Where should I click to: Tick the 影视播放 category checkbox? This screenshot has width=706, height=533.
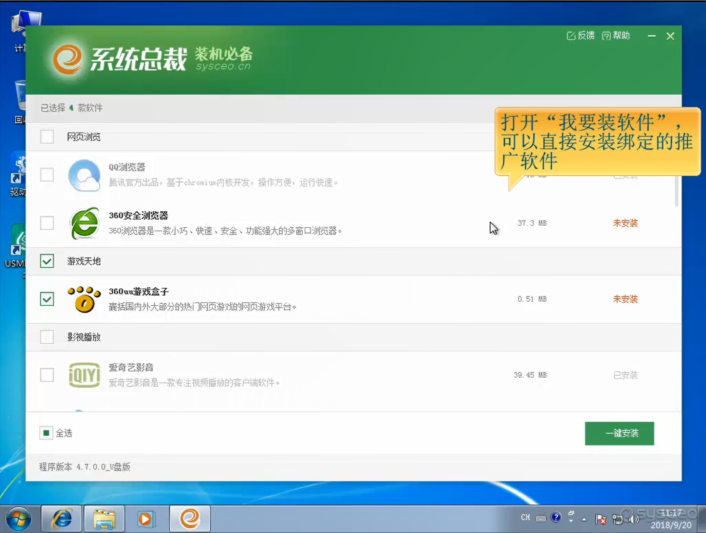pyautogui.click(x=47, y=336)
